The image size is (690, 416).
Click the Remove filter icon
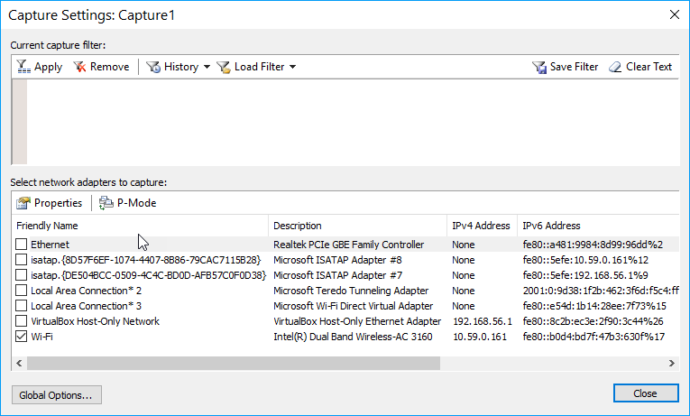(x=79, y=67)
